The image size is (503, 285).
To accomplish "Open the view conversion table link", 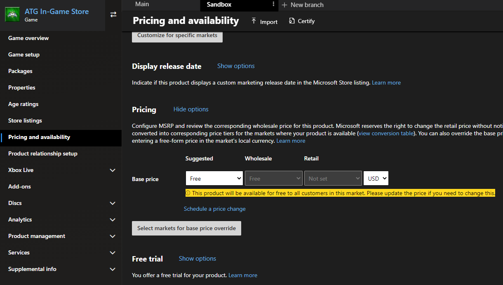I will [385, 133].
